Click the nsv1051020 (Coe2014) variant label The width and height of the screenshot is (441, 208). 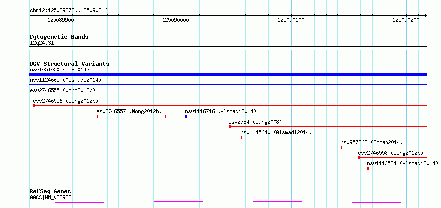pos(59,69)
